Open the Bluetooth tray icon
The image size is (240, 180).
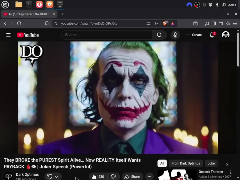[x=204, y=5]
